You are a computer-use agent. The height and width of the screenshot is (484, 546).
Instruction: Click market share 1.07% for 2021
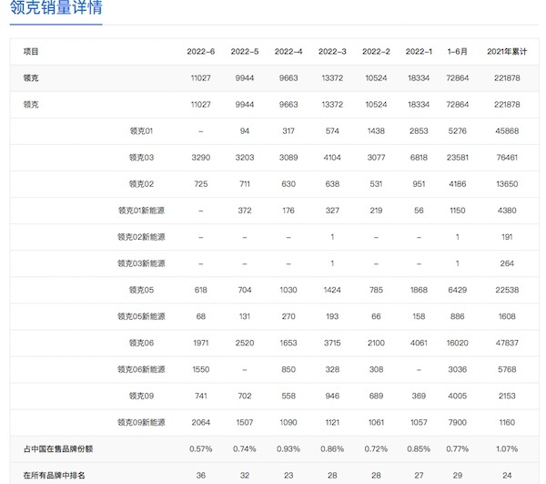coord(507,449)
